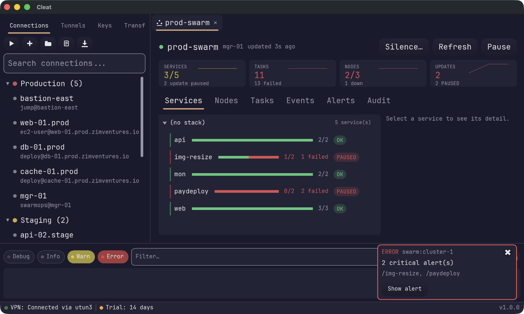The width and height of the screenshot is (524, 314).
Task: Click the plus icon to add connection
Action: point(30,44)
